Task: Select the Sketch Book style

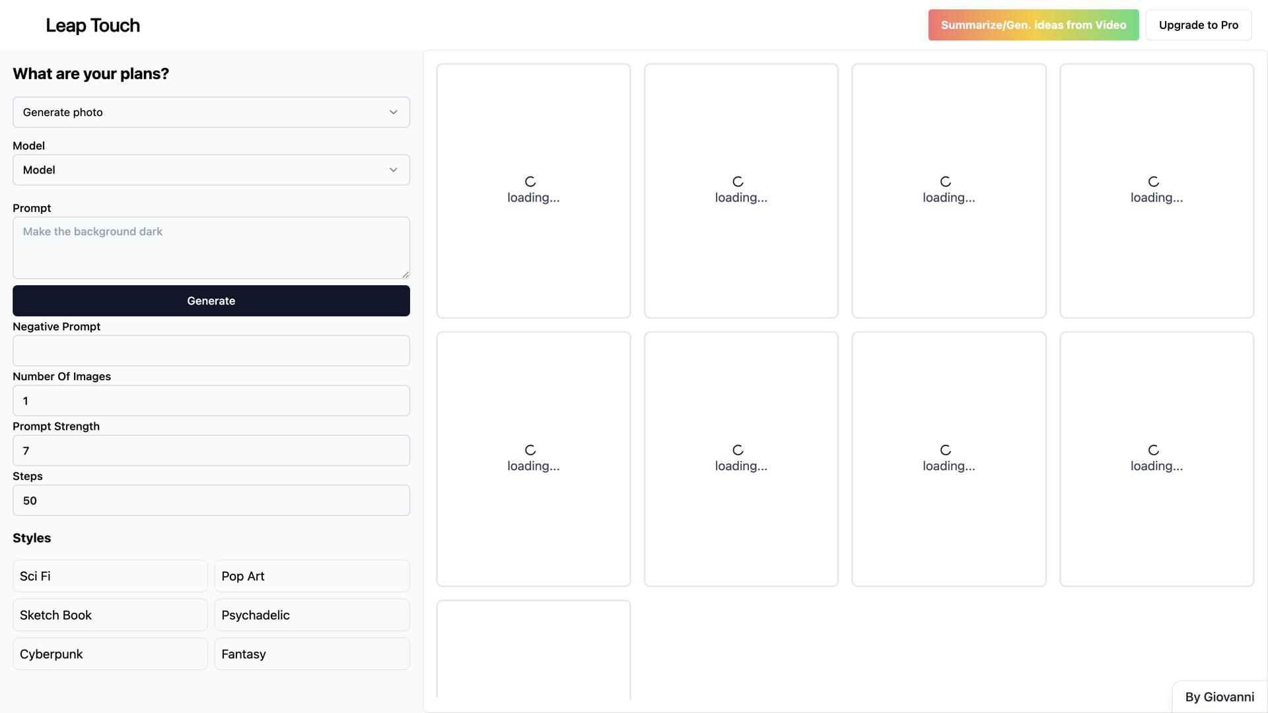Action: pos(110,615)
